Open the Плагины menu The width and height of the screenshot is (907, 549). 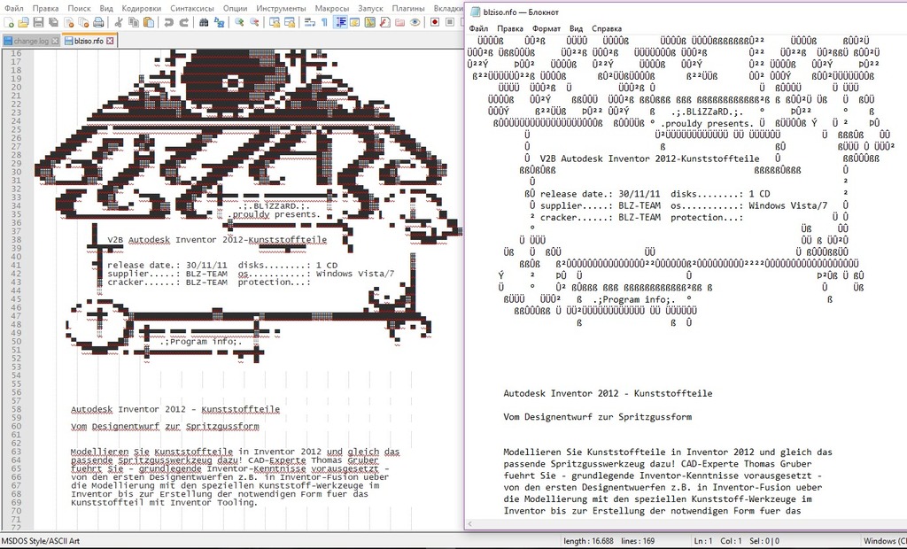tap(408, 8)
